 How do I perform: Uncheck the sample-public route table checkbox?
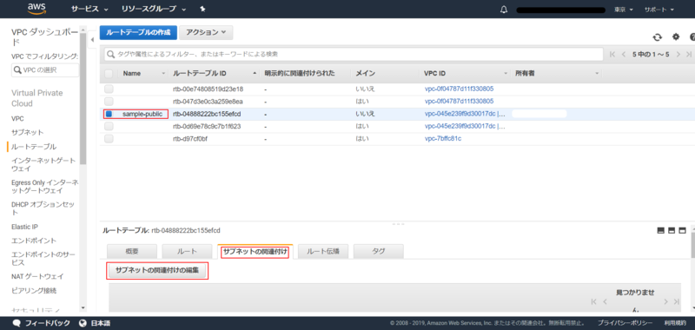click(x=109, y=114)
